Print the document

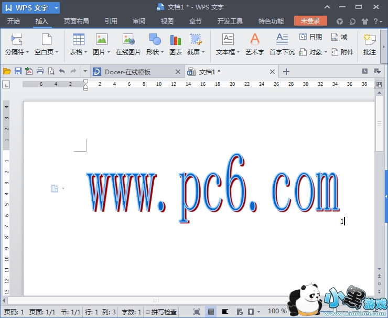pos(40,72)
